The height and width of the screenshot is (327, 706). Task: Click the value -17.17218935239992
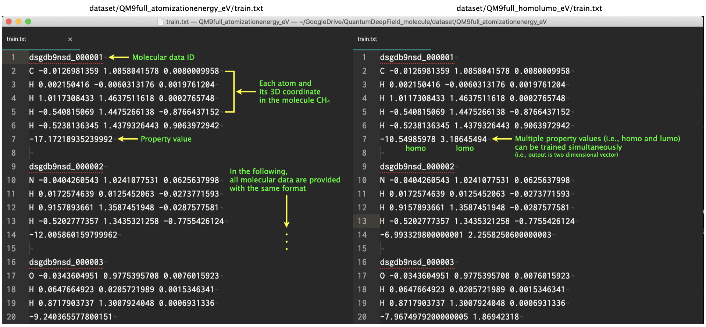71,139
